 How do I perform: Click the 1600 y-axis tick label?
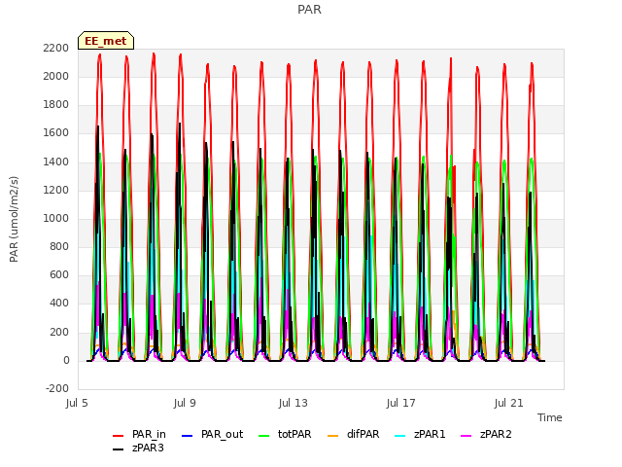56,133
